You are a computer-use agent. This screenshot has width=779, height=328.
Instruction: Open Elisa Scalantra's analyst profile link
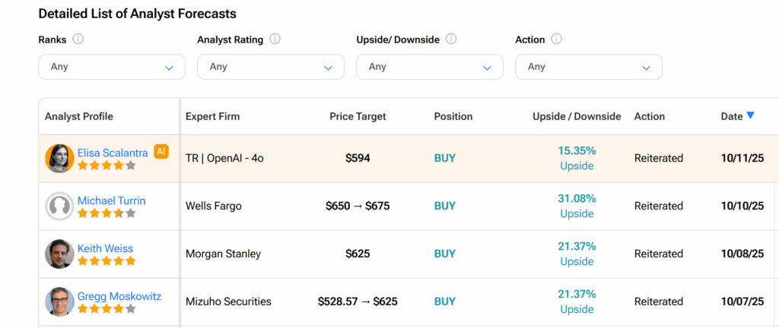tap(113, 153)
